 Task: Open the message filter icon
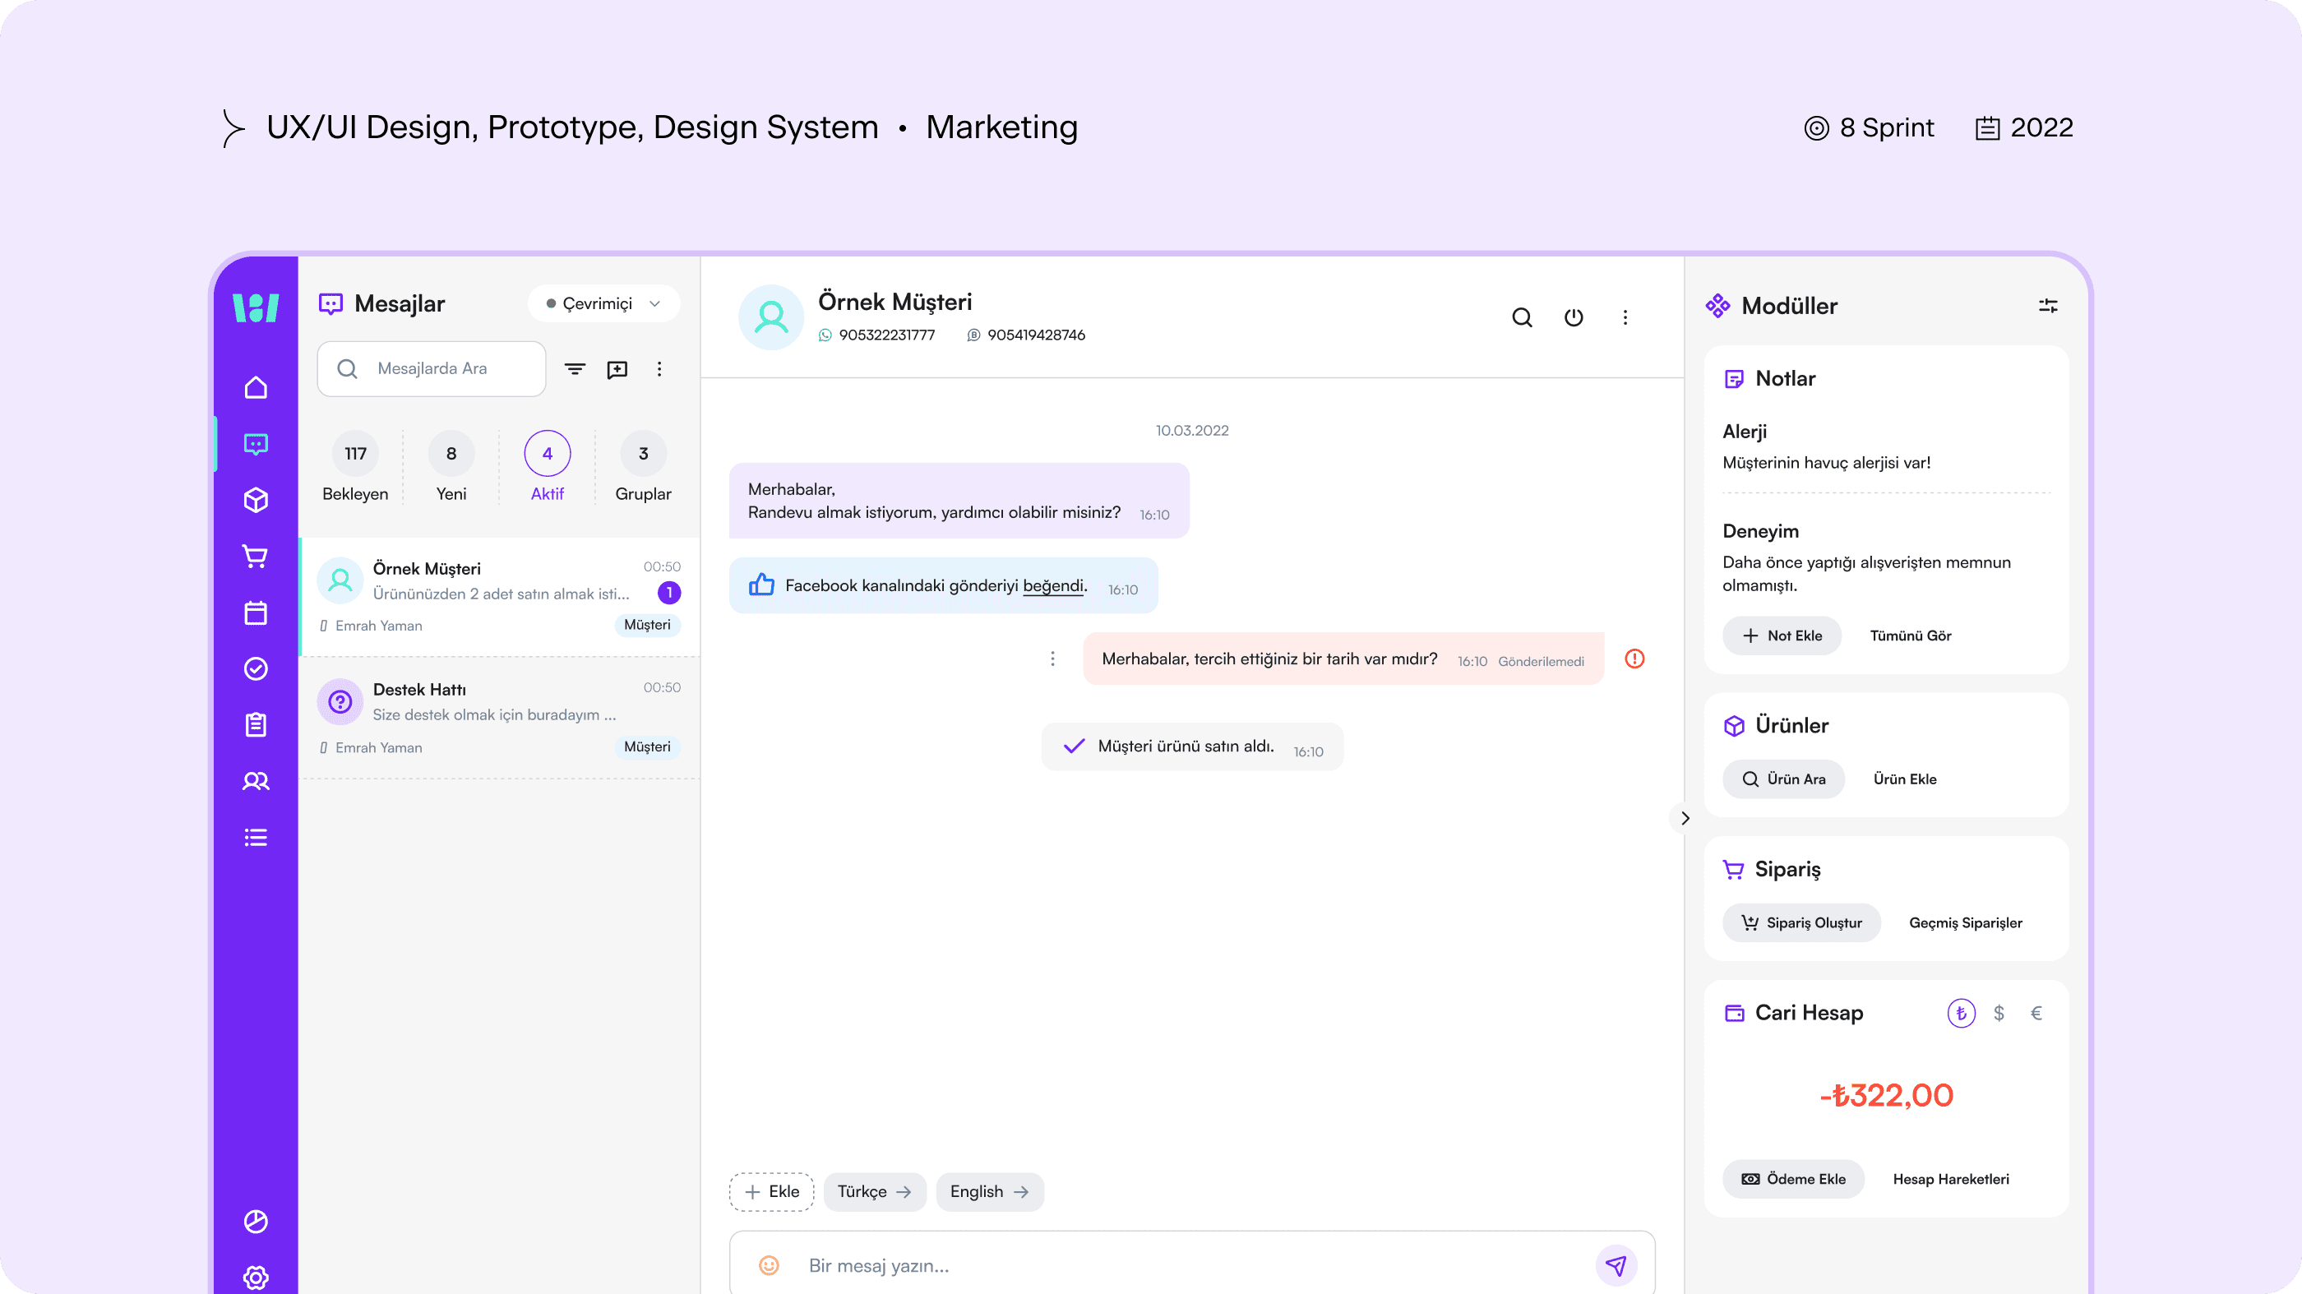coord(575,369)
